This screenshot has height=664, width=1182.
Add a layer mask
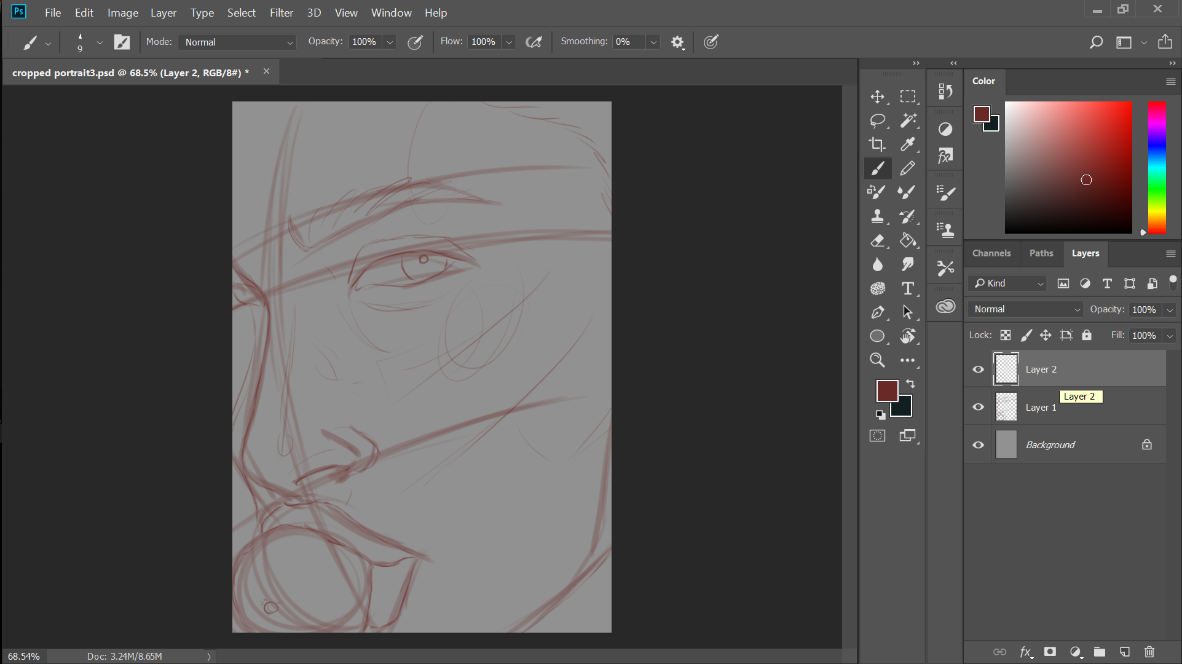click(x=1050, y=652)
